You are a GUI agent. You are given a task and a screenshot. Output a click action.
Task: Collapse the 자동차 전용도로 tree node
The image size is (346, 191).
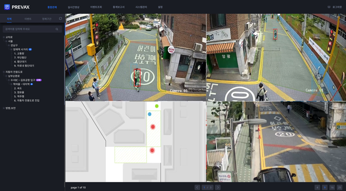click(x=4, y=72)
